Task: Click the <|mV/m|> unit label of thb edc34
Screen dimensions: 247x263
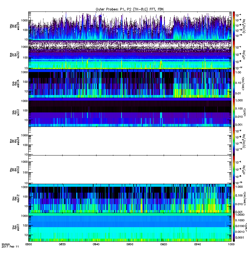Action: pyautogui.click(x=243, y=84)
